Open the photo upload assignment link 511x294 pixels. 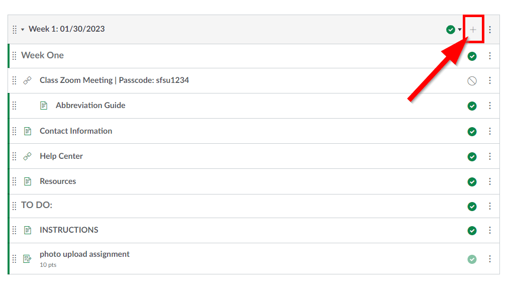point(84,254)
